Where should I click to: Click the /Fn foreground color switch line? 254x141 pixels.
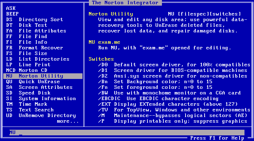pyautogui.click(x=155, y=87)
